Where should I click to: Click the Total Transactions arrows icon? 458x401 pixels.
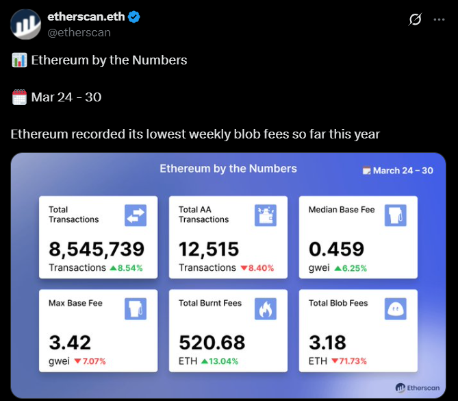(x=136, y=215)
